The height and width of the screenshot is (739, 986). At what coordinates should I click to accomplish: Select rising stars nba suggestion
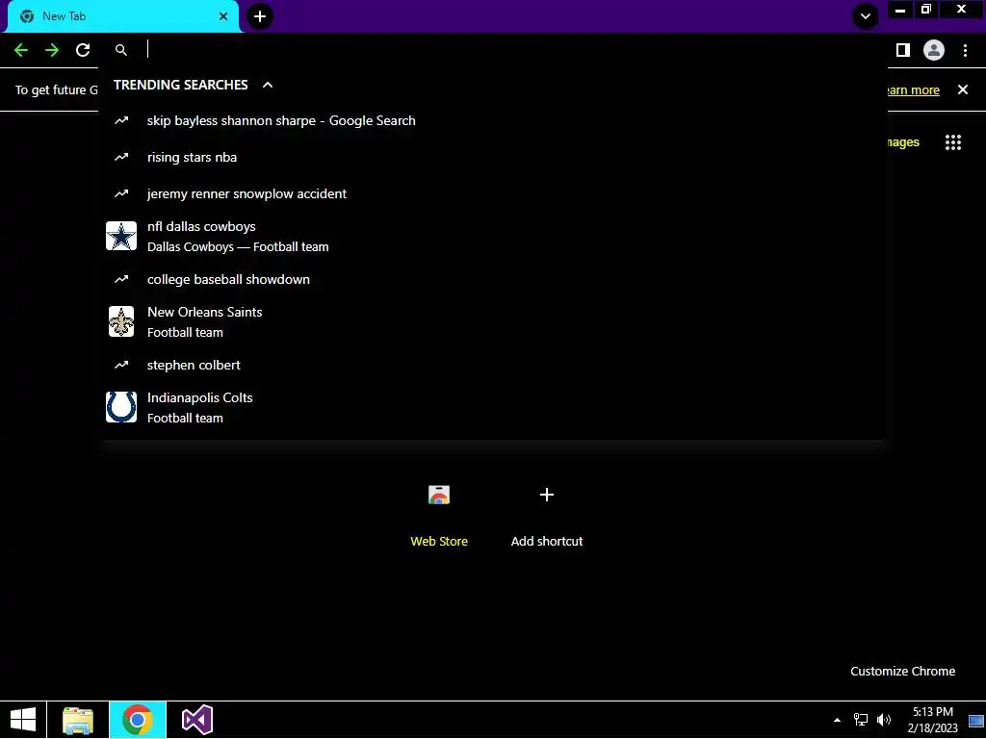tap(493, 157)
